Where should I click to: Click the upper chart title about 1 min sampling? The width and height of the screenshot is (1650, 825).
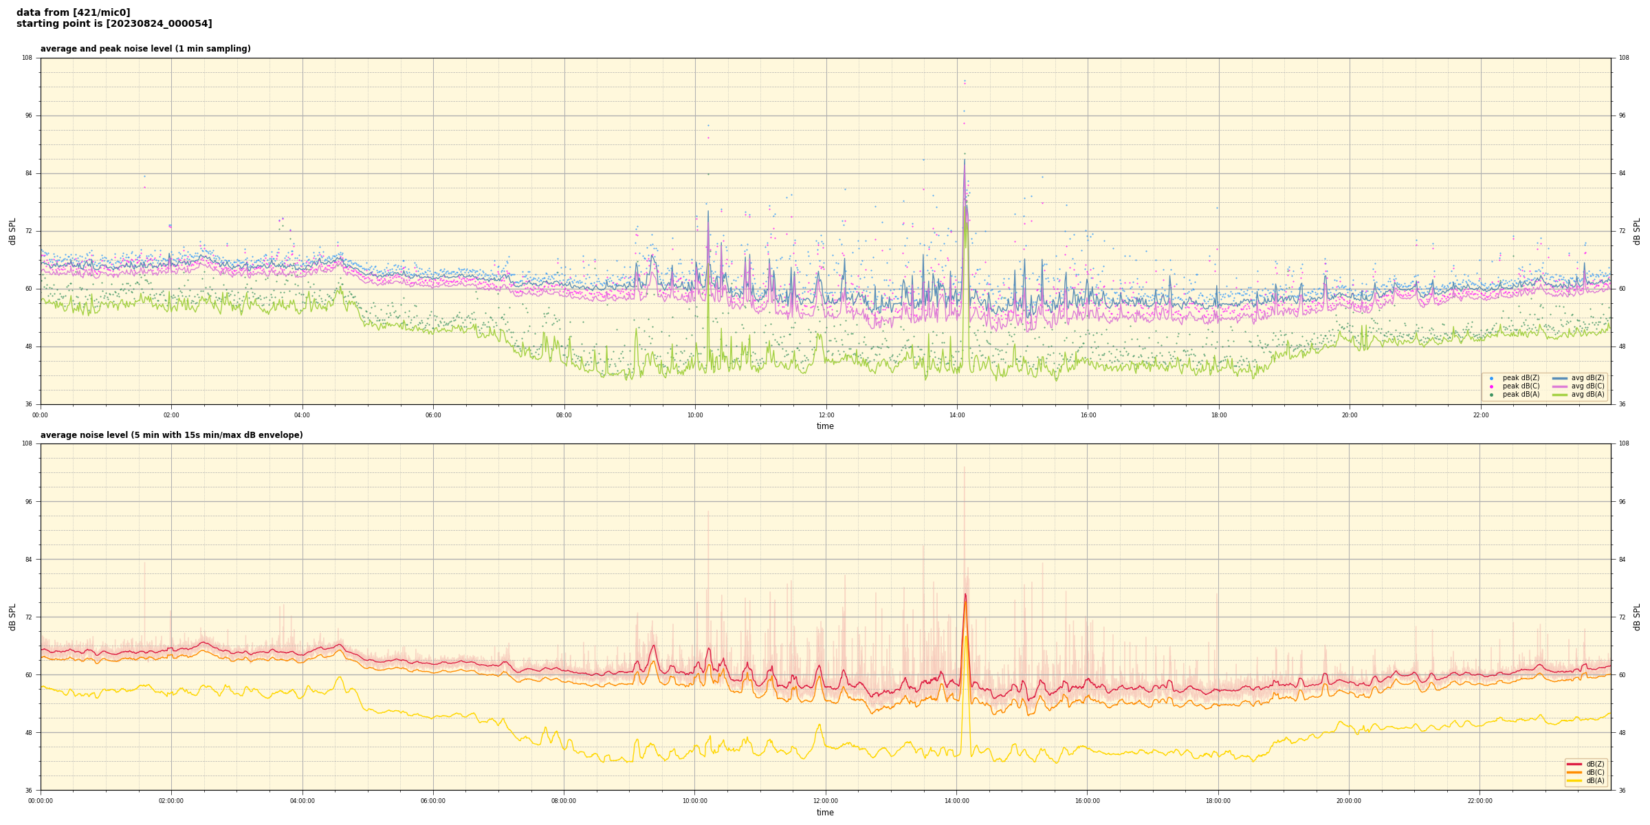(x=145, y=49)
